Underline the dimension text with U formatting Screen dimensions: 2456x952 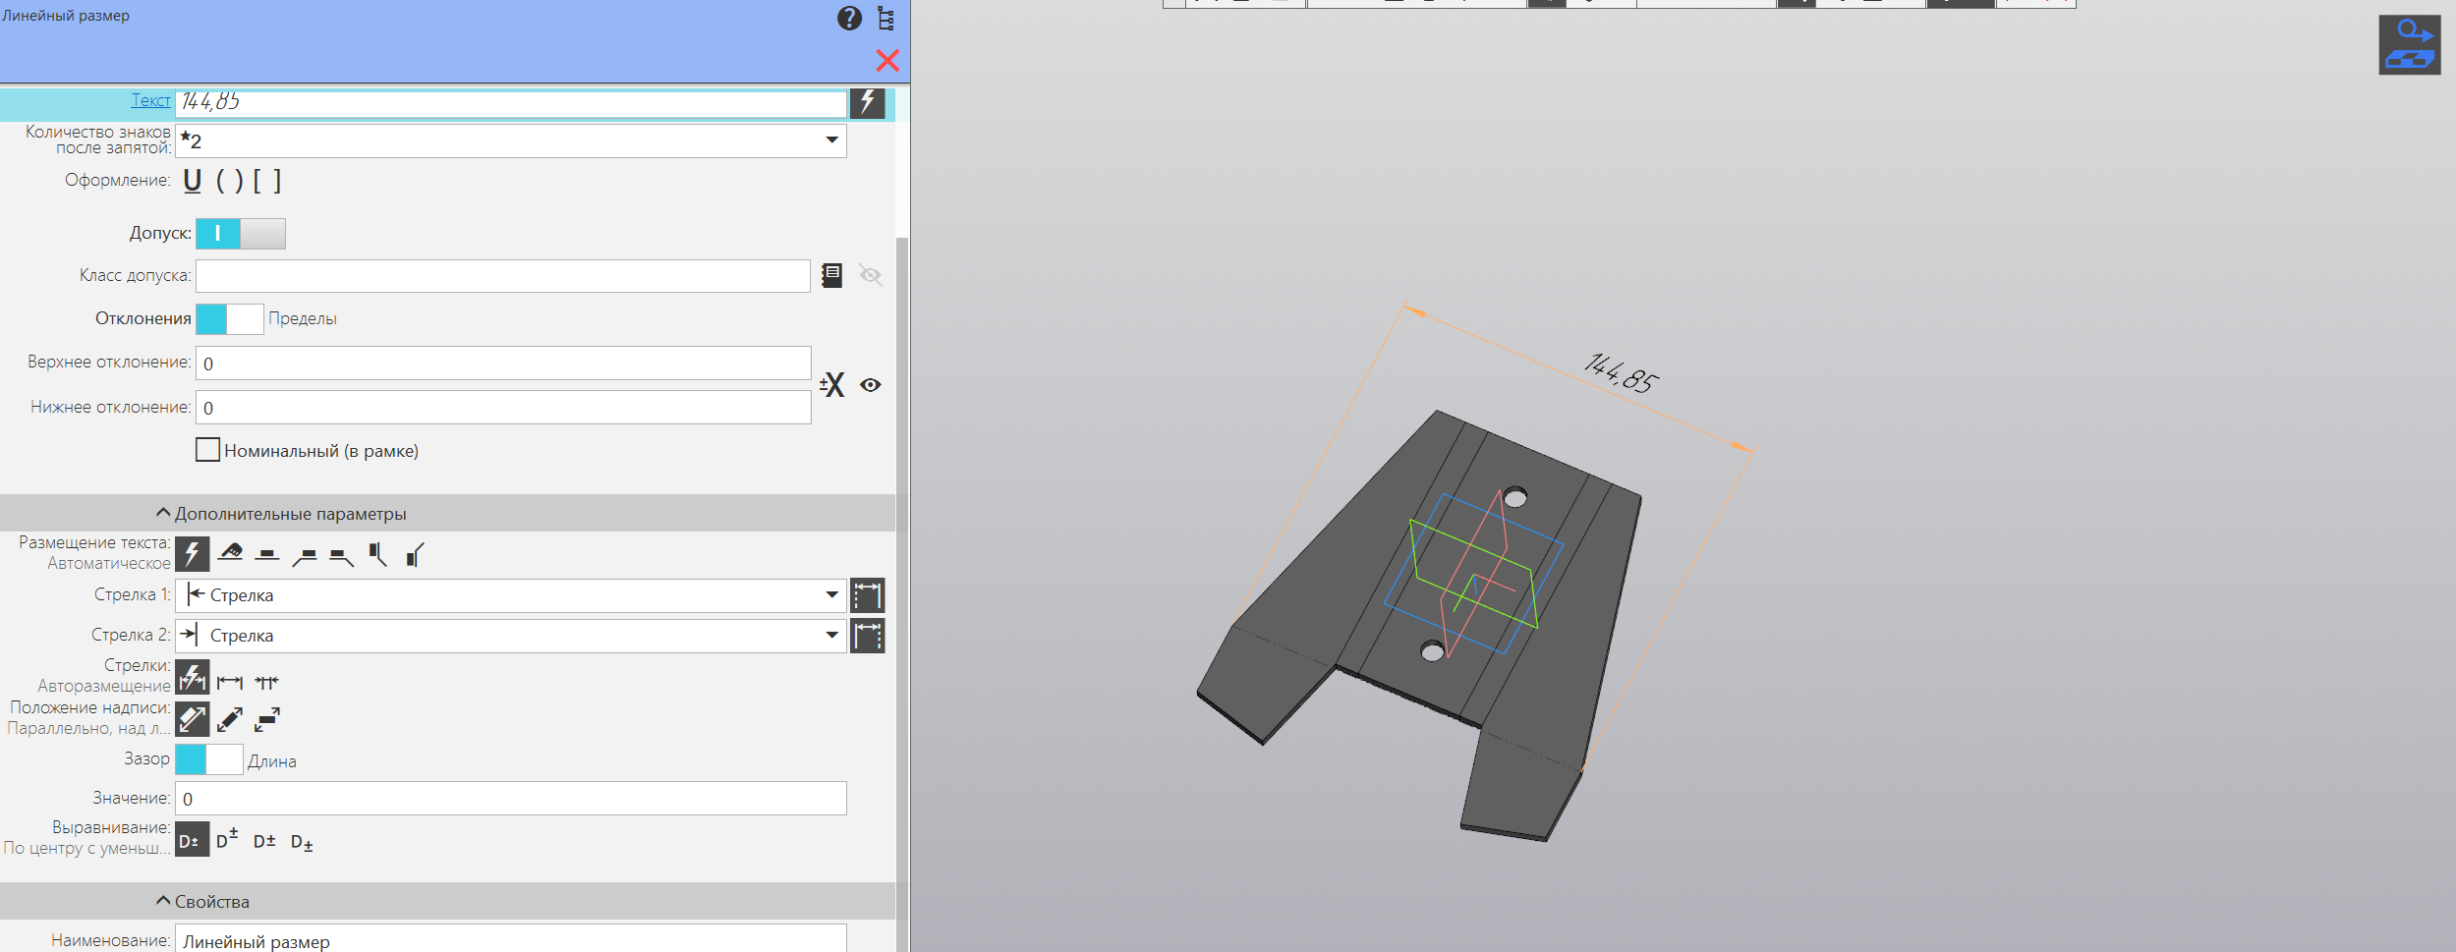(193, 181)
